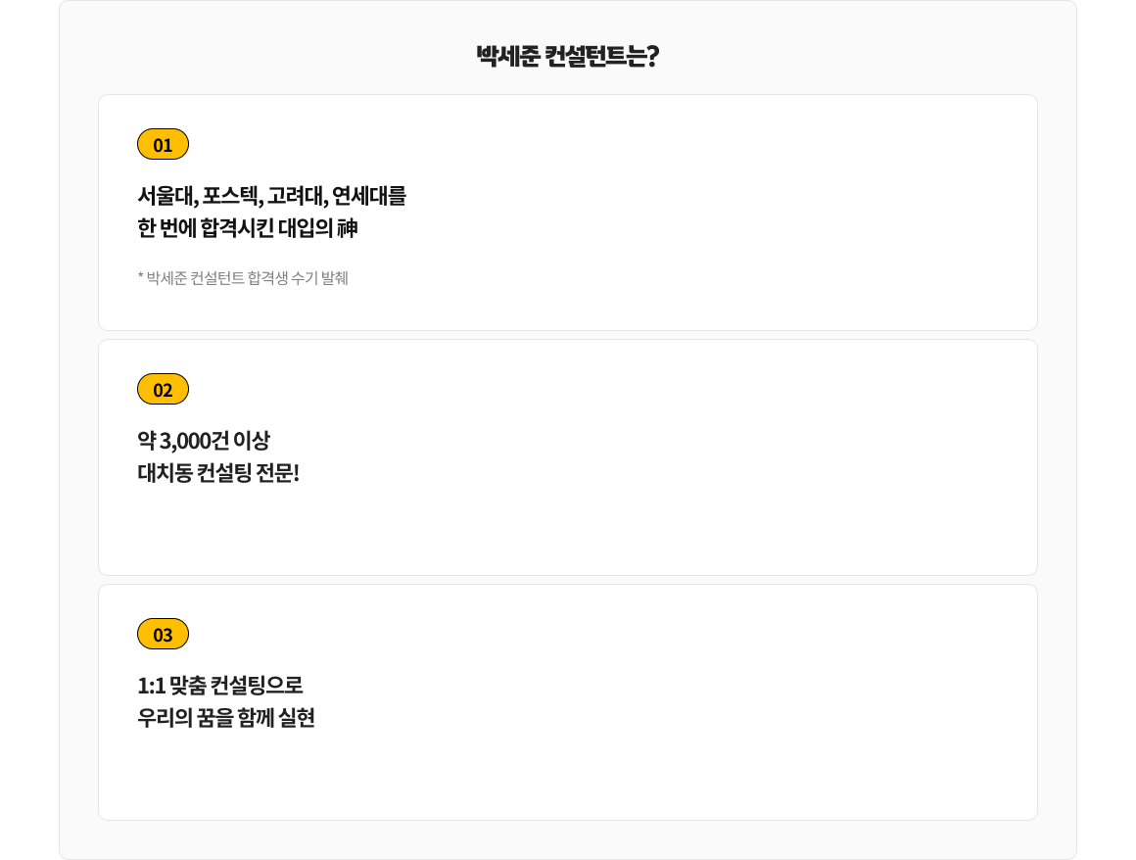Click the 神 character in first card
This screenshot has height=860, width=1136.
tap(347, 229)
